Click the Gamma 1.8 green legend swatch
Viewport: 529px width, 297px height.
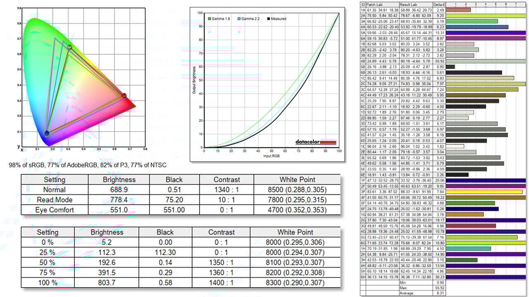click(210, 19)
